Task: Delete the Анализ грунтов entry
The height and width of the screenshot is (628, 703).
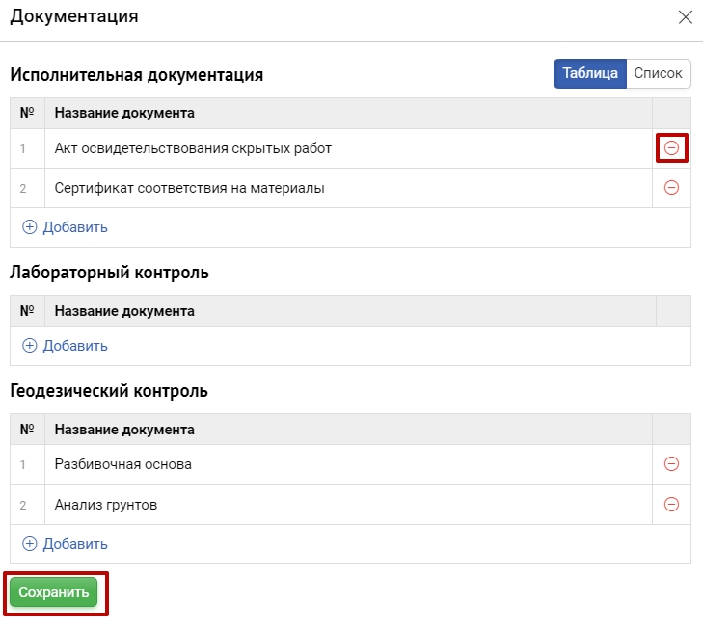Action: pyautogui.click(x=671, y=504)
